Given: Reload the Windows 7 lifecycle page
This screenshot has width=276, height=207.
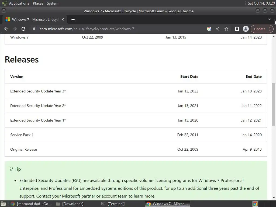Looking at the screenshot, I should point(23,29).
